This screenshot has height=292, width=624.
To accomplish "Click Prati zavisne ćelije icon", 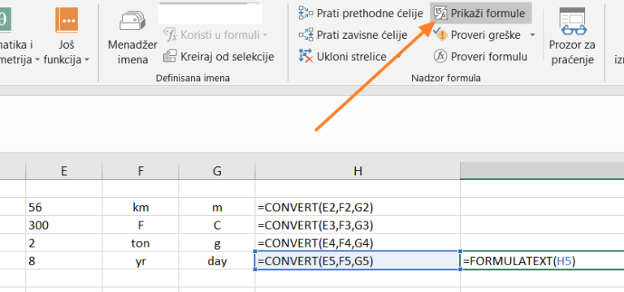I will [306, 35].
